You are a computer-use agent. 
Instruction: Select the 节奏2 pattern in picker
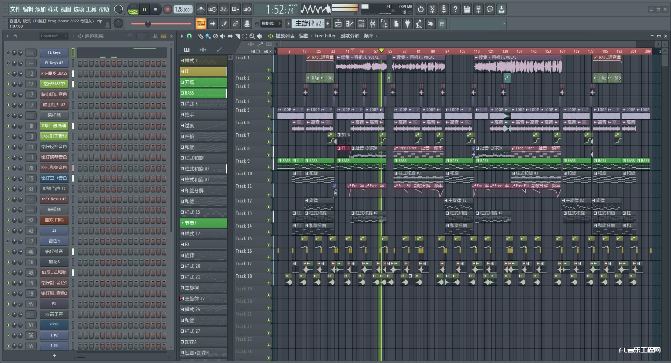[x=203, y=223]
